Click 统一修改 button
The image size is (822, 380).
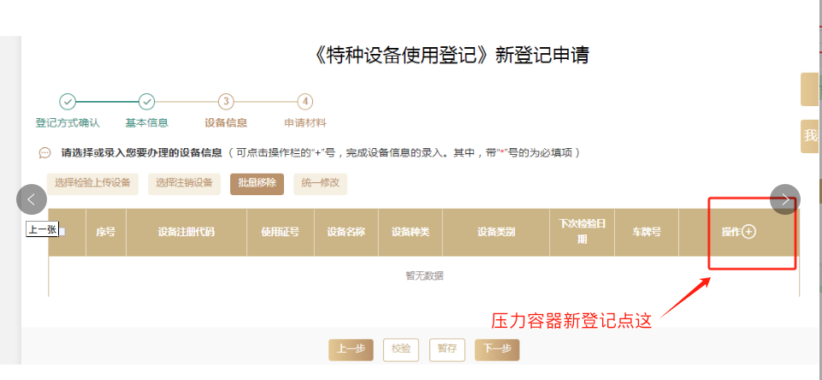point(320,184)
